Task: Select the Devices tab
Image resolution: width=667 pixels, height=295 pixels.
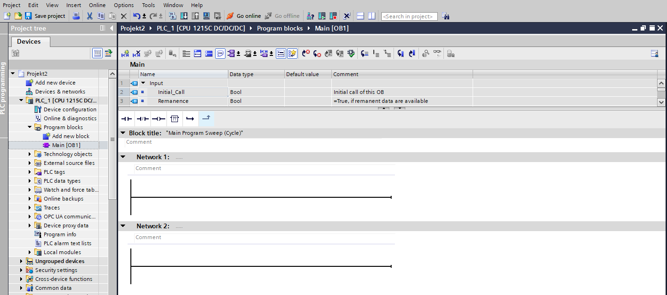Action: point(29,41)
